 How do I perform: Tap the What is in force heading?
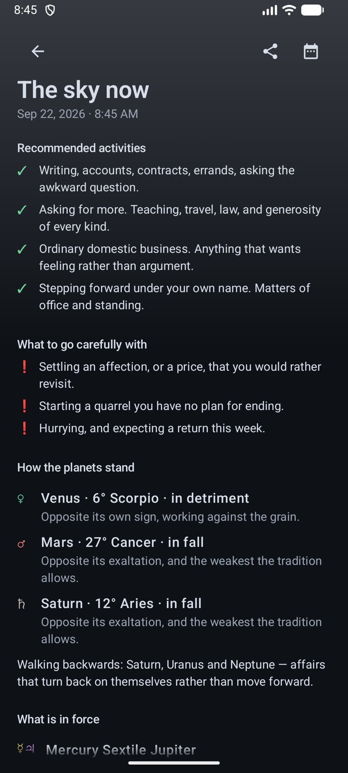(58, 719)
